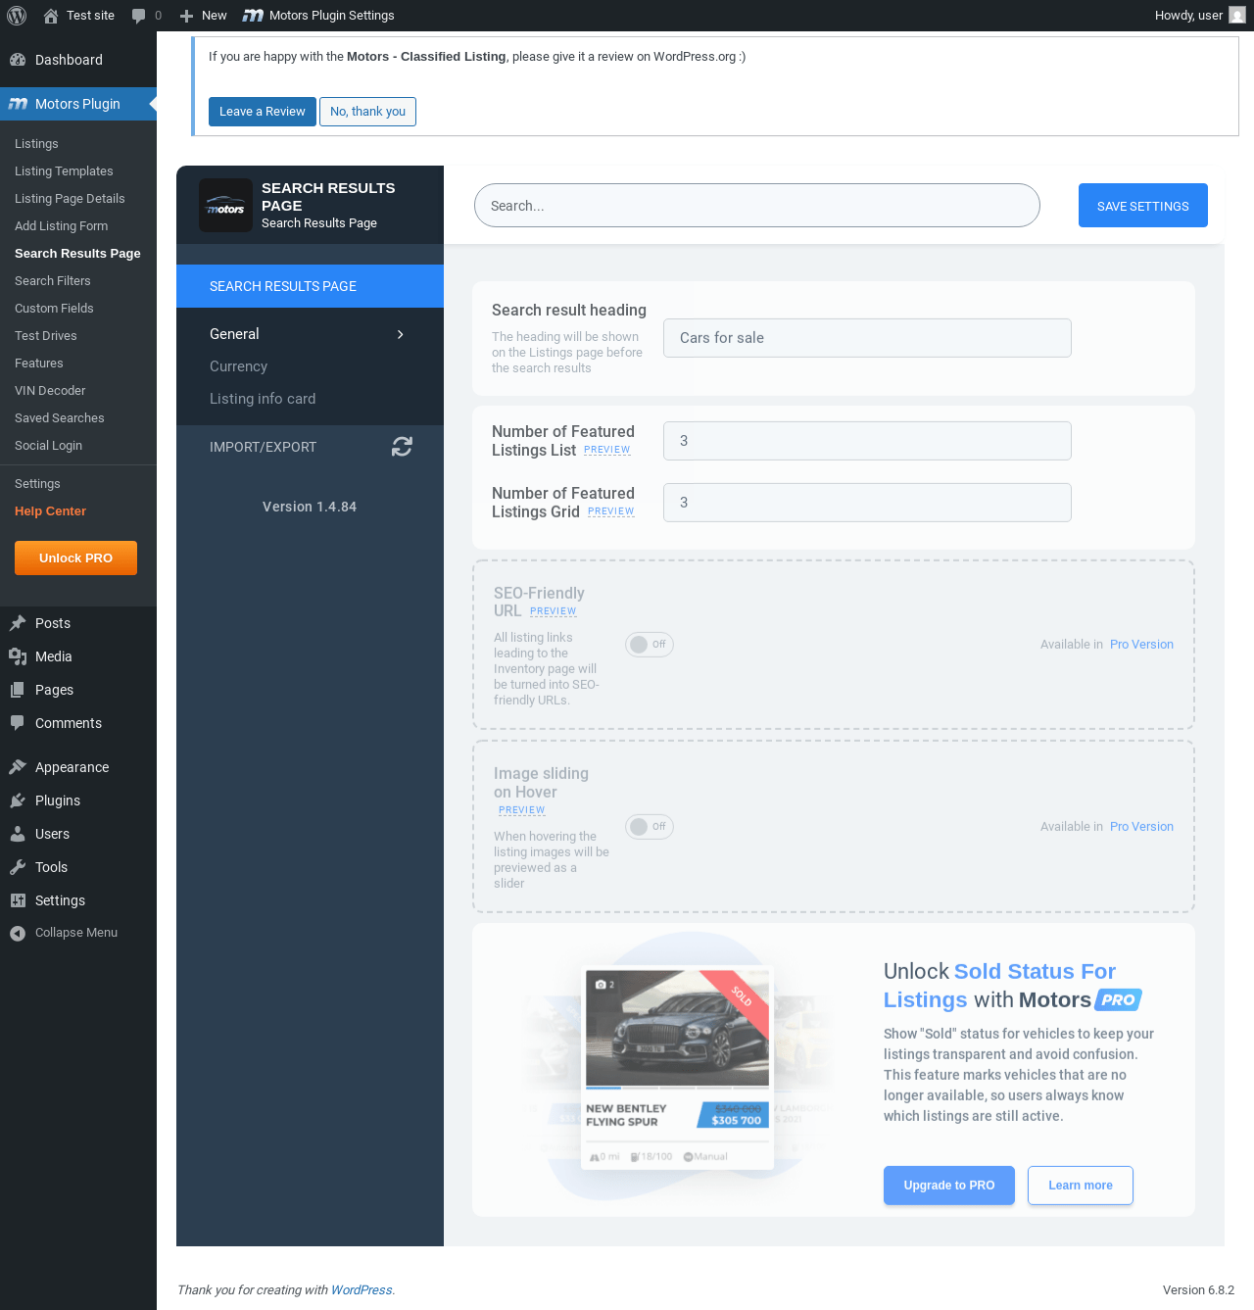Viewport: 1254px width, 1310px height.
Task: Toggle the SEO-Friendly URL switch
Action: pyautogui.click(x=650, y=645)
